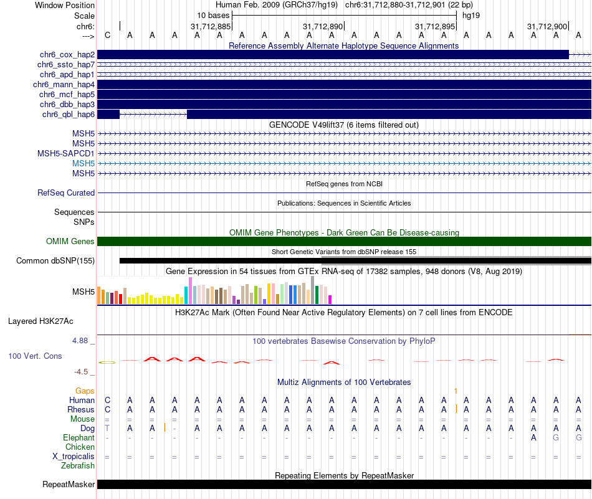The image size is (592, 499).
Task: Click the chr6_cox_hap2 track label
Action: pyautogui.click(x=66, y=55)
